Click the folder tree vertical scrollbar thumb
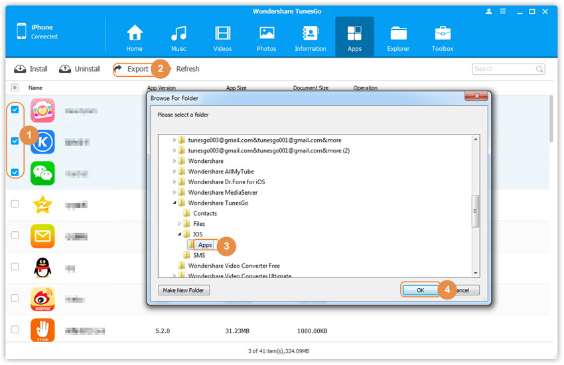Viewport: 564px width, 365px height. [475, 211]
